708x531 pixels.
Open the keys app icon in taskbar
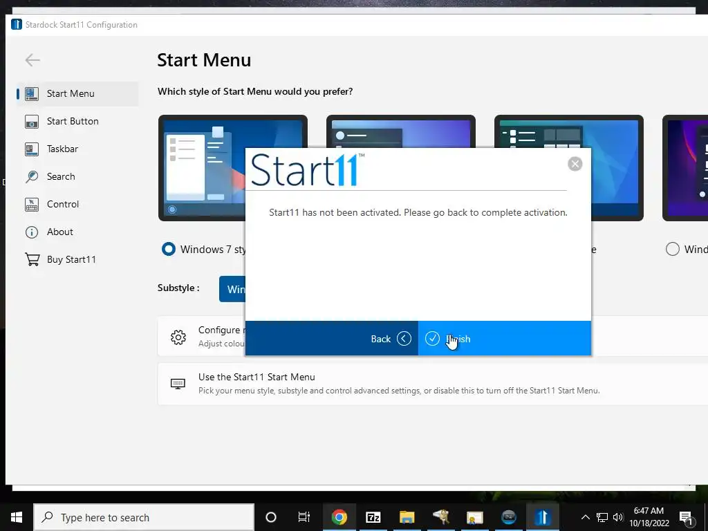tap(440, 517)
